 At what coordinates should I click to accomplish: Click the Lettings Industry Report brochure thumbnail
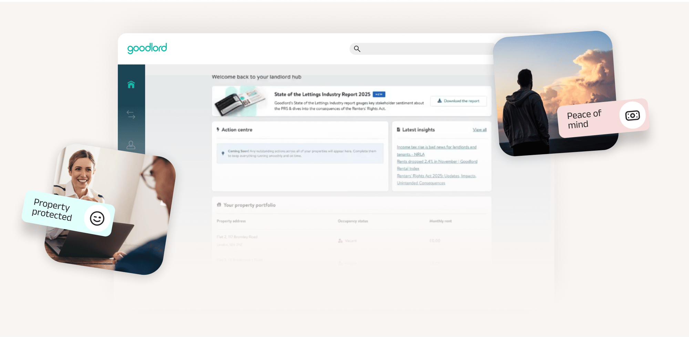pos(240,101)
